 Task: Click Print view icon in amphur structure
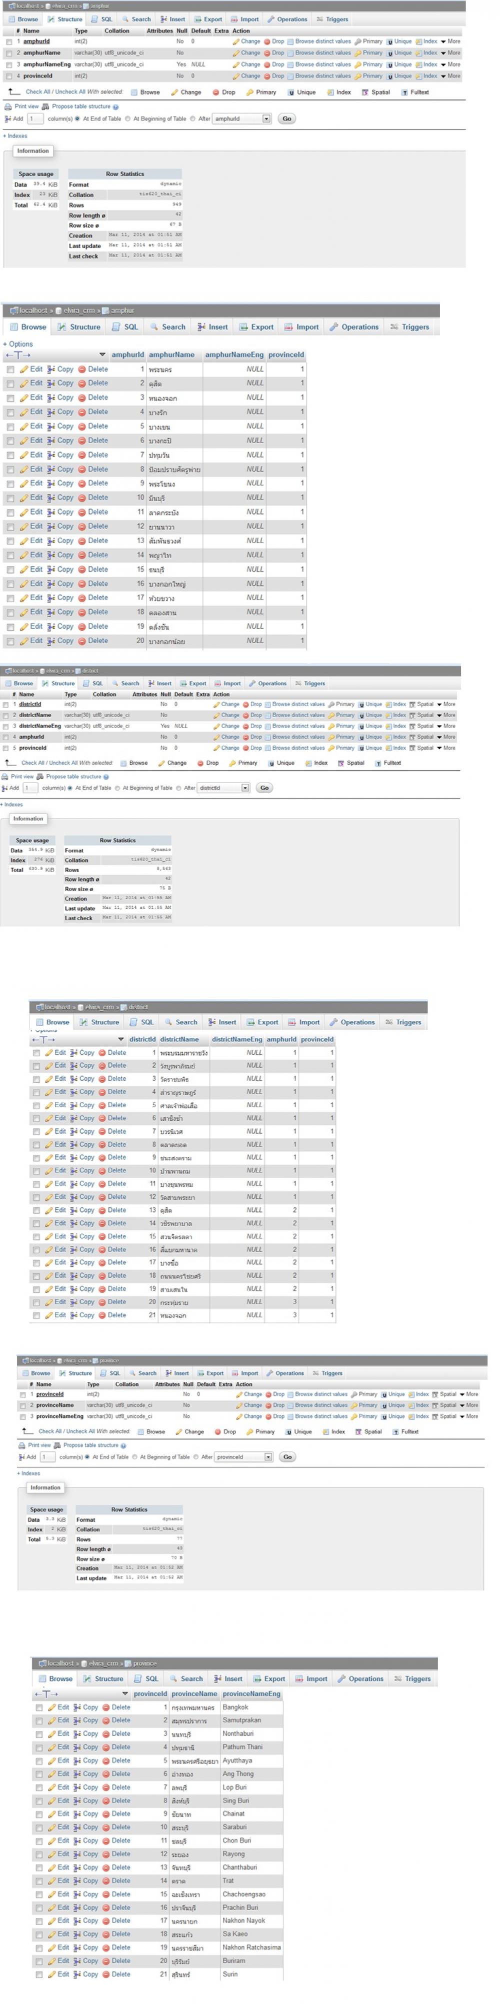8,107
